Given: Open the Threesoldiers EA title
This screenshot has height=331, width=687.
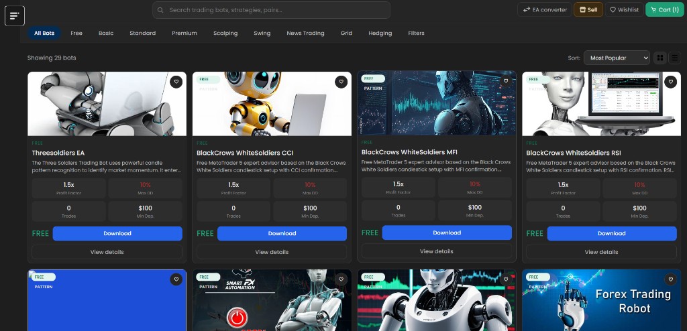Looking at the screenshot, I should point(58,153).
